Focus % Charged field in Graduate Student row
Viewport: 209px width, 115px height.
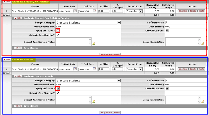pos(118,69)
